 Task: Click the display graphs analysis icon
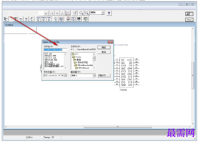point(68,13)
